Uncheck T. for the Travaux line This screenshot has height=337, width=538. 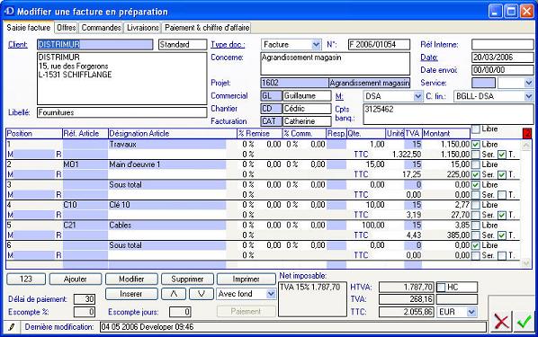pyautogui.click(x=502, y=155)
